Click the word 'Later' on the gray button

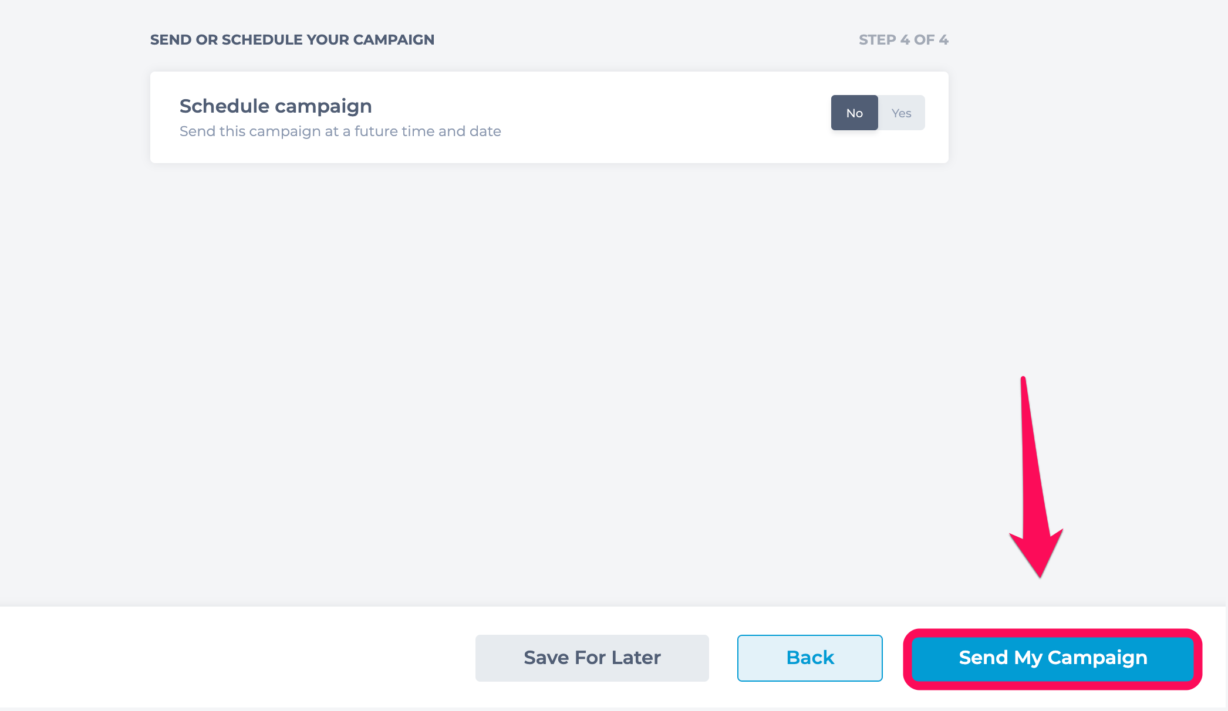(636, 658)
